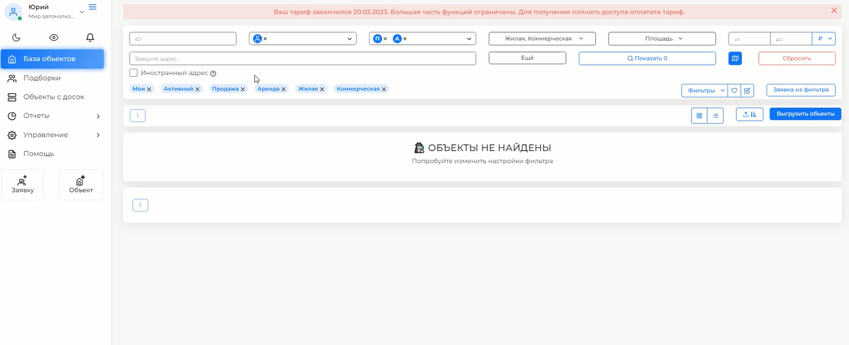Expand Управление submenu arrow
Screen dimensions: 849x345
point(98,135)
